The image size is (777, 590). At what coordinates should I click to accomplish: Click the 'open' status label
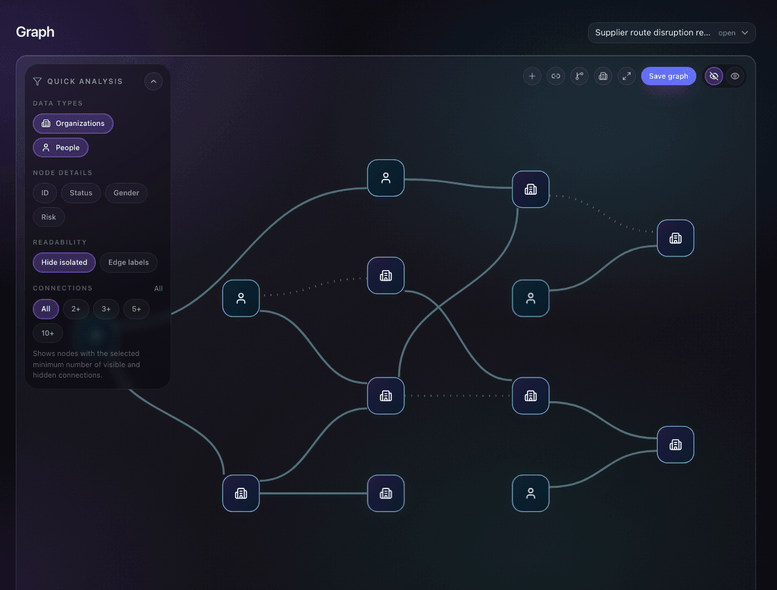coord(726,33)
